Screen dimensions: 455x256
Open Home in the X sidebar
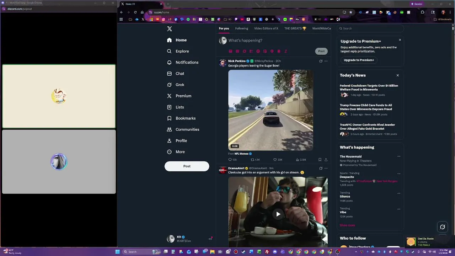point(177,40)
